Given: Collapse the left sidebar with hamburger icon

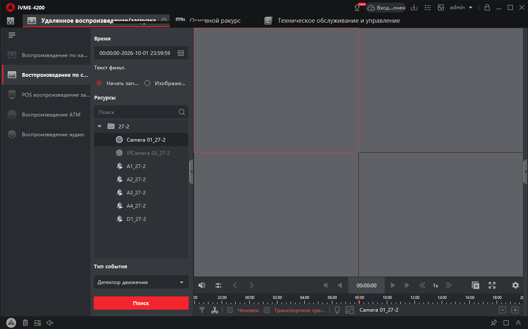Looking at the screenshot, I should click(x=12, y=35).
